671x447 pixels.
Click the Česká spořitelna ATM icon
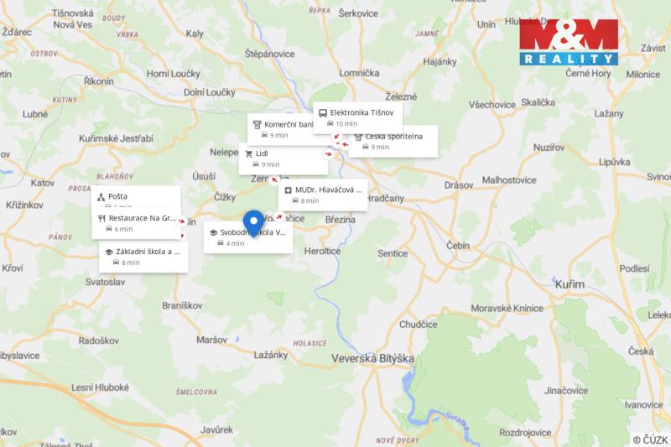pos(358,136)
